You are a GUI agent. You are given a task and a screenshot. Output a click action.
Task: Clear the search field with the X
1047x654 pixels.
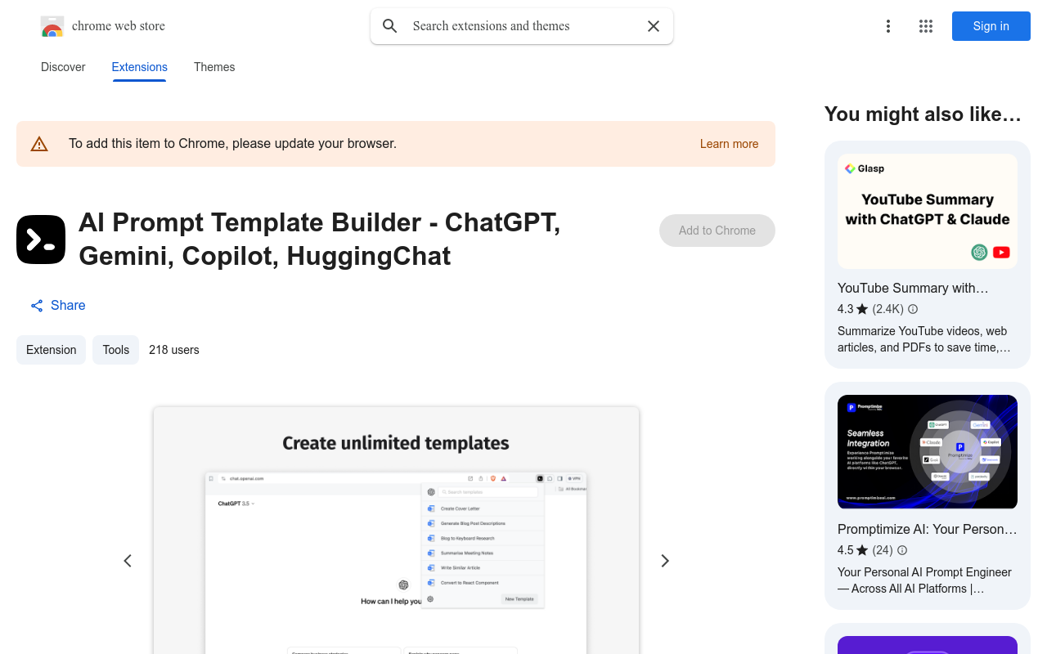654,26
